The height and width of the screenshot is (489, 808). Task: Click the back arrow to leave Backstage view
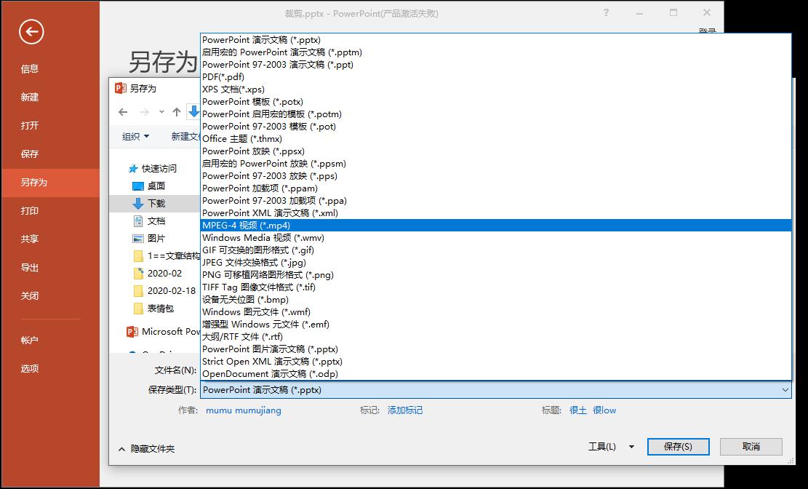coord(30,32)
